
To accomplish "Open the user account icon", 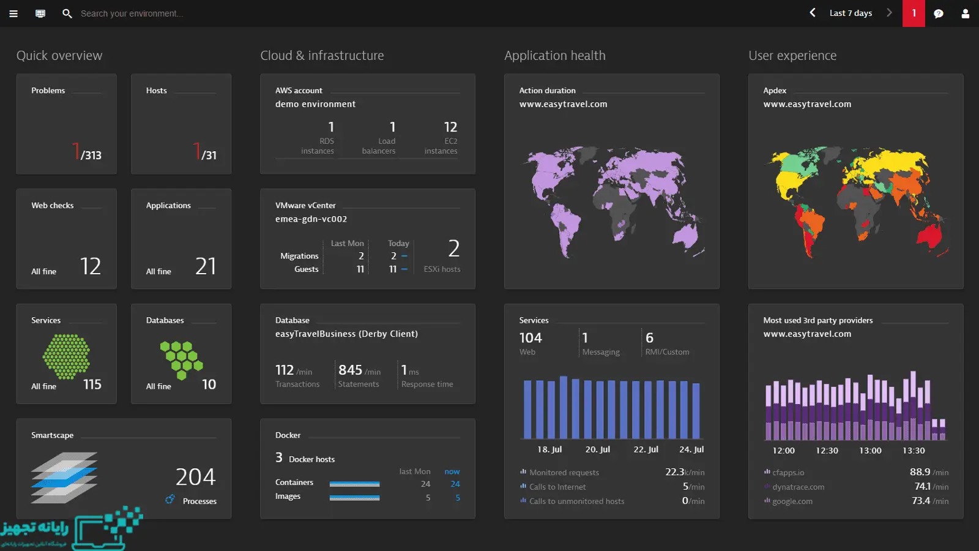I will pos(966,13).
